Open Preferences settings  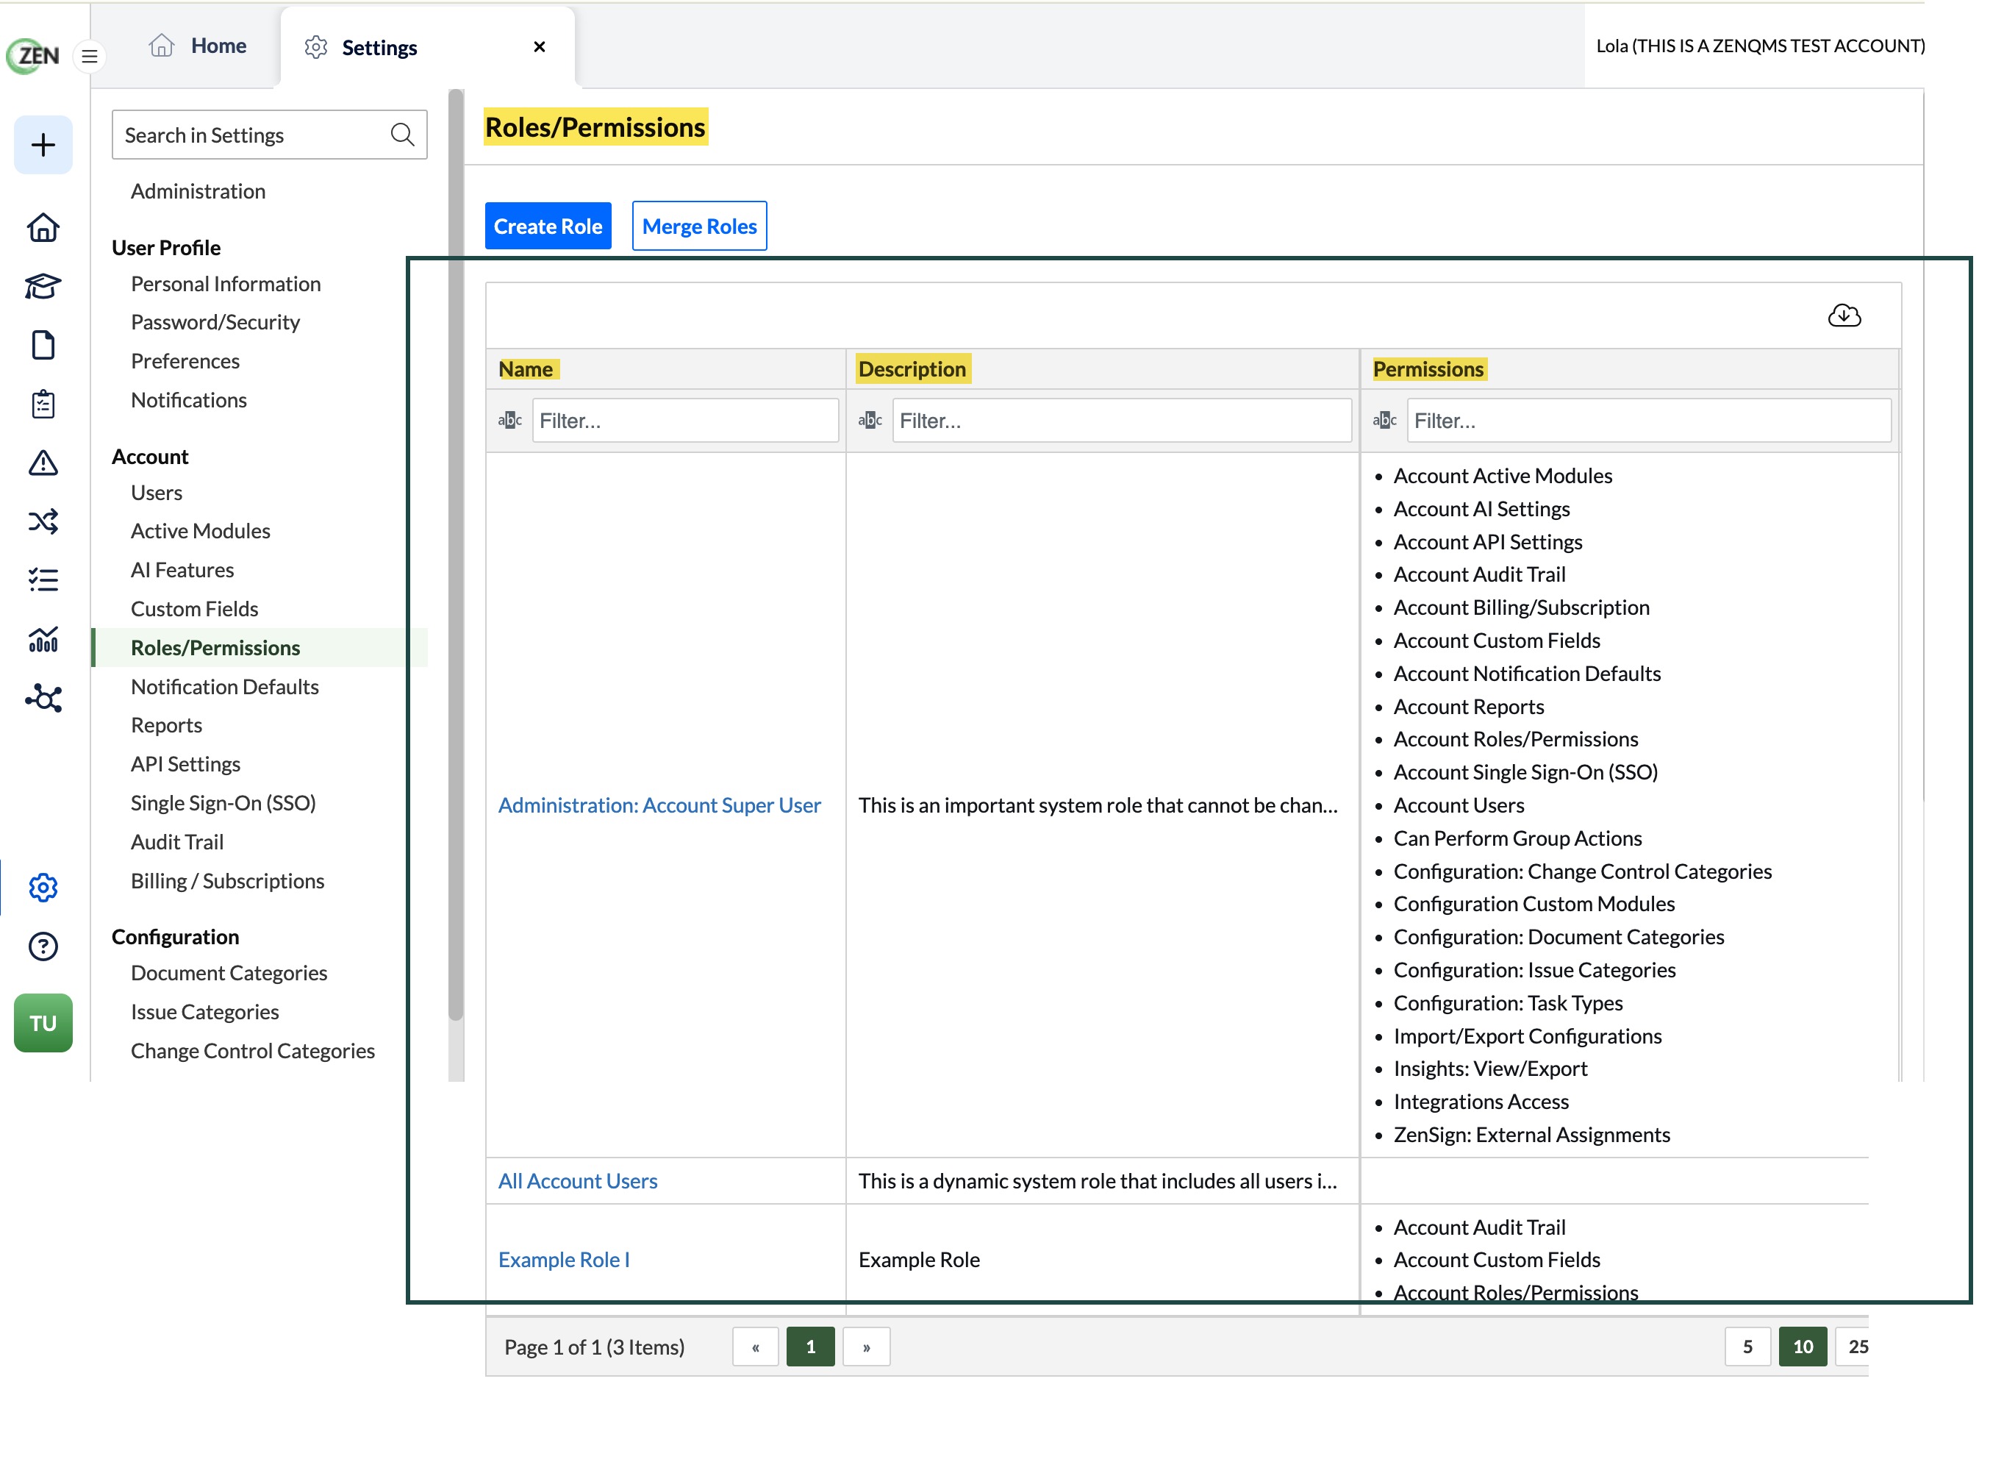click(185, 362)
